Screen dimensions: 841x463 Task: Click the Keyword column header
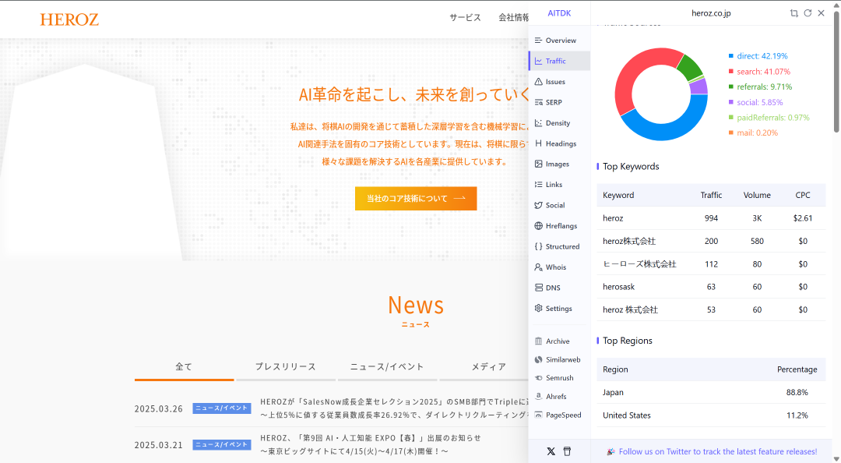pos(618,196)
